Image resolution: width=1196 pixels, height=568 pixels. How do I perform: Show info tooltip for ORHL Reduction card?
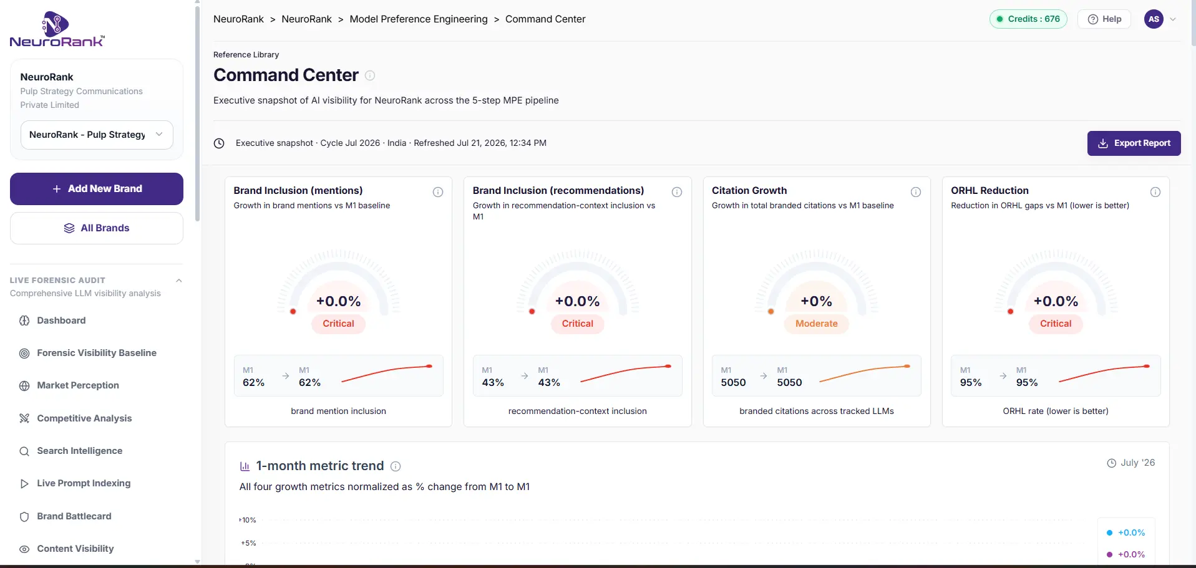1155,192
